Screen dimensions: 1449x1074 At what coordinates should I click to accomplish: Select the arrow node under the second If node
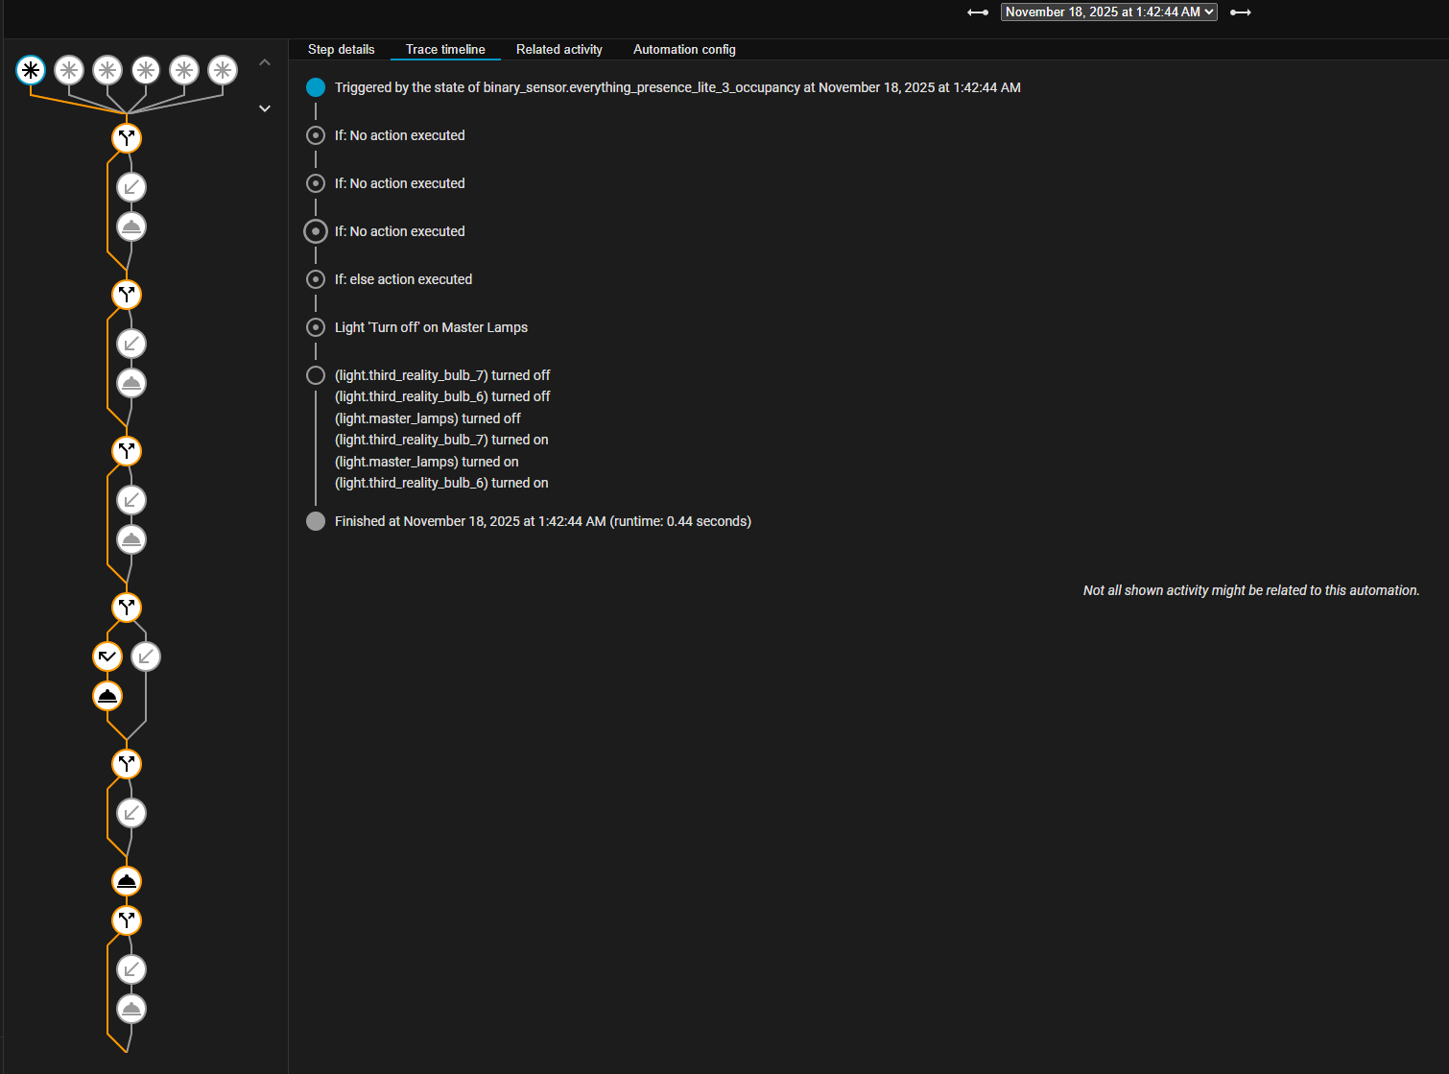pos(131,344)
